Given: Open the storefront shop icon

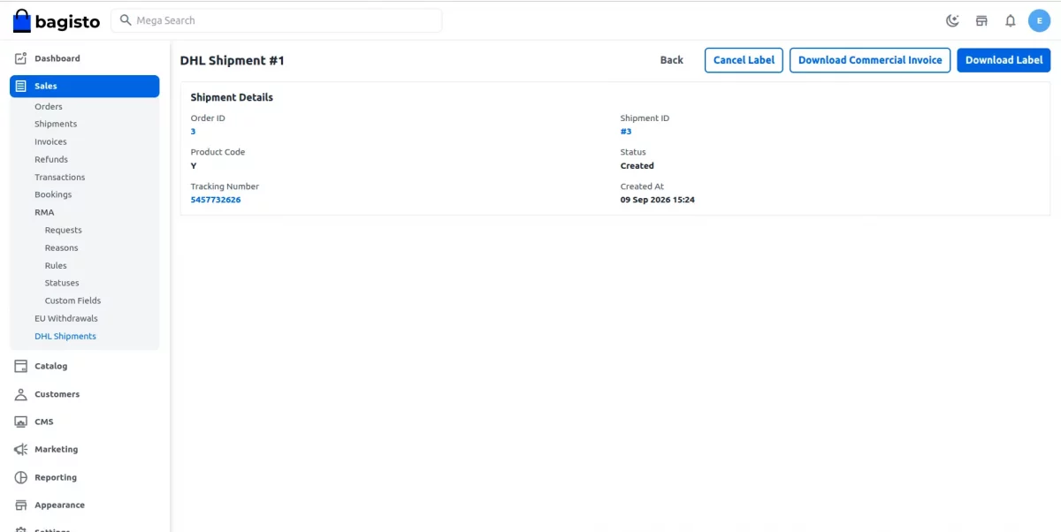Looking at the screenshot, I should click(981, 20).
